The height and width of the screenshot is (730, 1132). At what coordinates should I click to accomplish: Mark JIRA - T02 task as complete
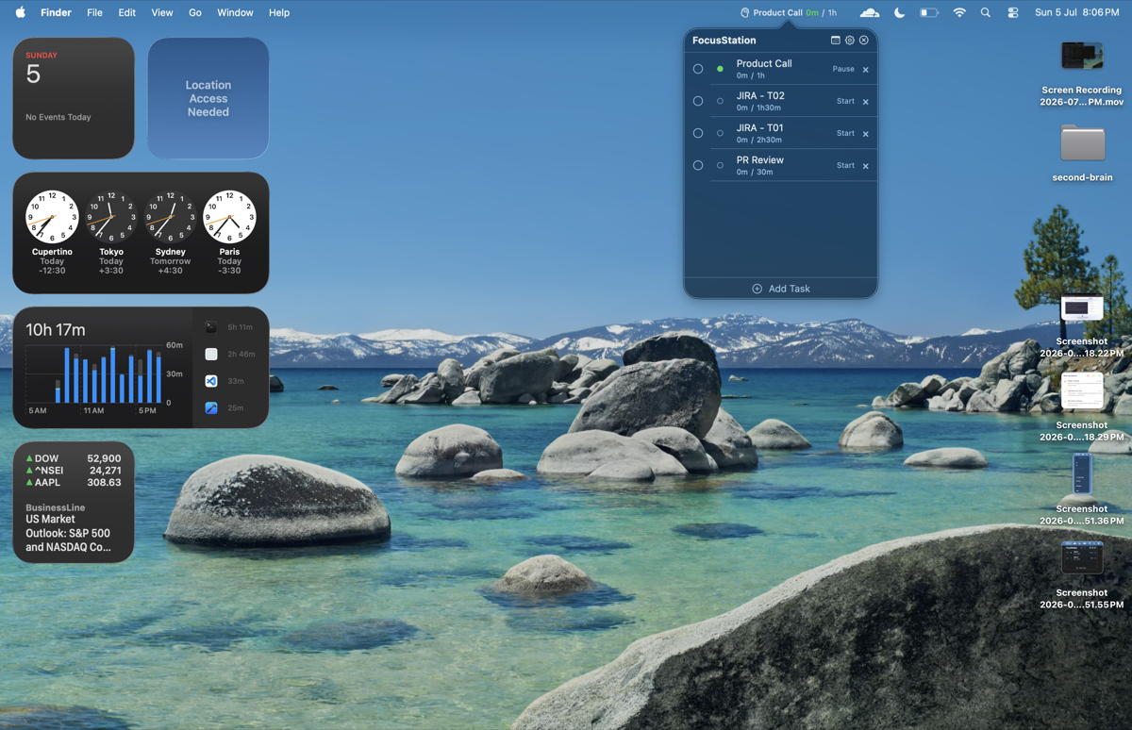point(698,101)
